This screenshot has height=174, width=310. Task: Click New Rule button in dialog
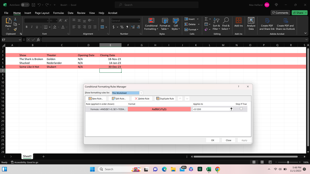96,99
